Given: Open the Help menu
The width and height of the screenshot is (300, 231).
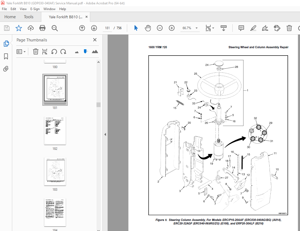Looking at the screenshot, I should tap(62, 9).
